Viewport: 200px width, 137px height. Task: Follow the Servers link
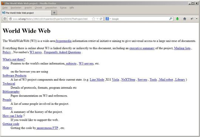[x=142, y=80]
